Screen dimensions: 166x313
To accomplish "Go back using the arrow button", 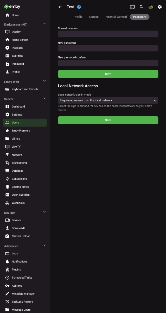I will (x=60, y=7).
